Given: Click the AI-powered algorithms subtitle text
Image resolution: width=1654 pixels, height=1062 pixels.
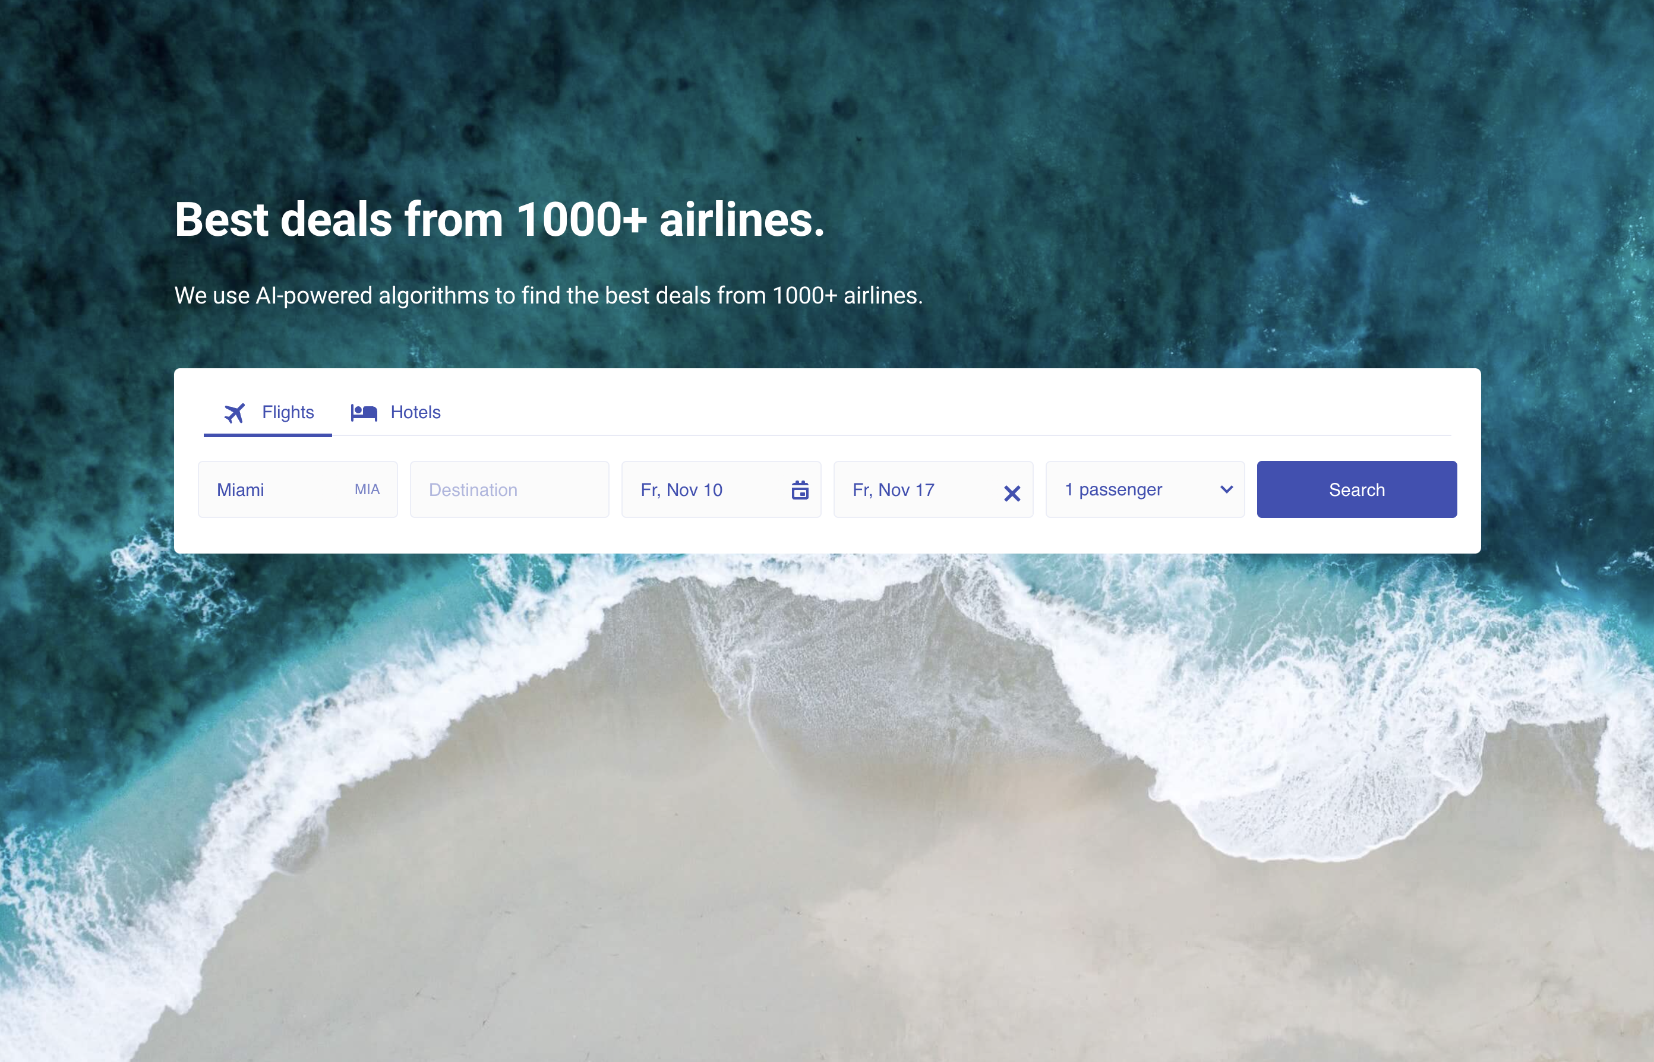Looking at the screenshot, I should click(x=548, y=295).
